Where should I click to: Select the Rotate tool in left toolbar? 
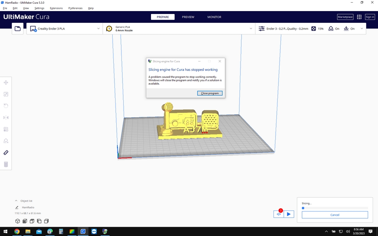click(x=6, y=106)
